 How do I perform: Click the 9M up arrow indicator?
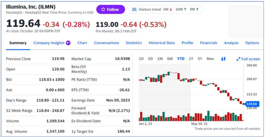(197, 9)
